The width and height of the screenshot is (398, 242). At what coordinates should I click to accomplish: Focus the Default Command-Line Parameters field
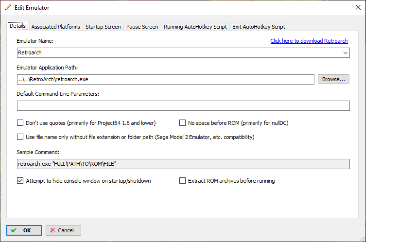183,105
